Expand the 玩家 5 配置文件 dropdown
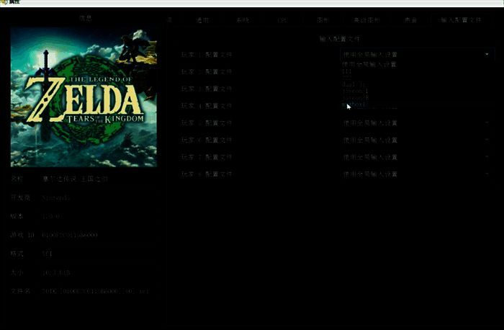 416,122
